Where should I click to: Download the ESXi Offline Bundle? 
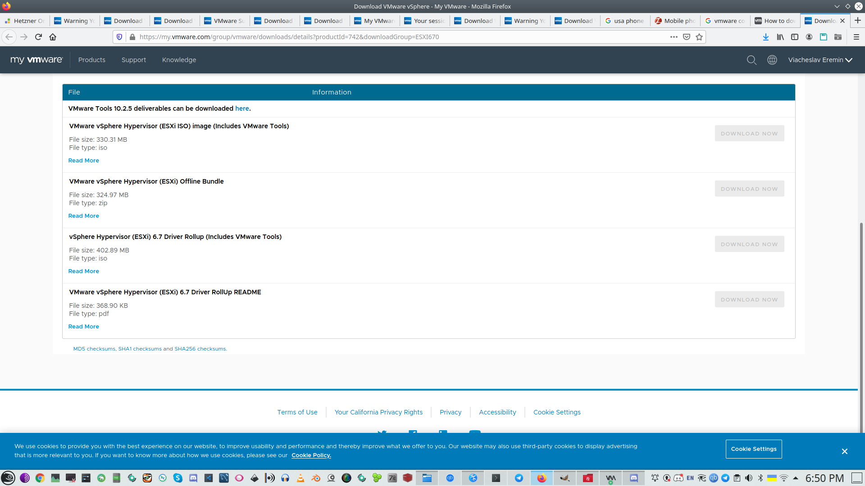[x=749, y=189]
